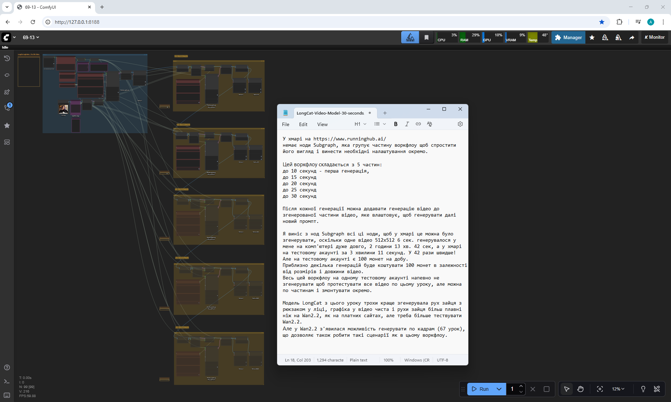Open the 12% zoom level dropdown
This screenshot has width=671, height=402.
pyautogui.click(x=618, y=389)
